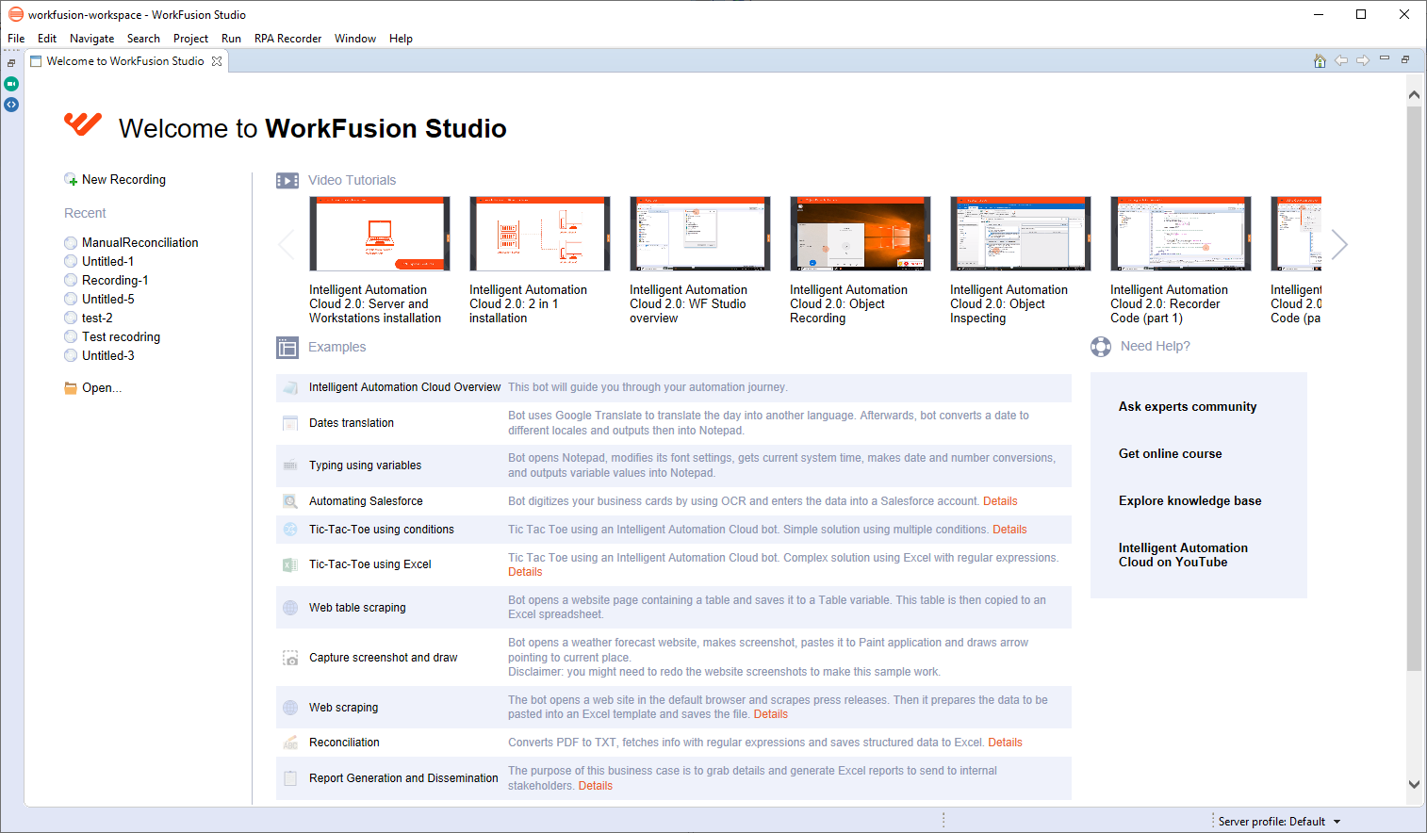The height and width of the screenshot is (833, 1427).
Task: Open recent item Untitled-1
Action: point(107,262)
